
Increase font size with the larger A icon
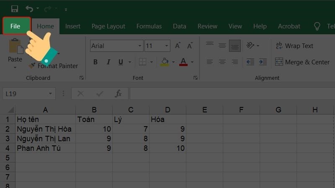[178, 46]
